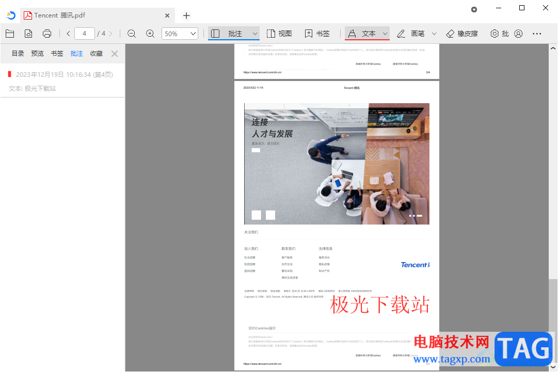Click the page 4 footer URL tencent.com
This screenshot has width=558, height=372.
[263, 364]
